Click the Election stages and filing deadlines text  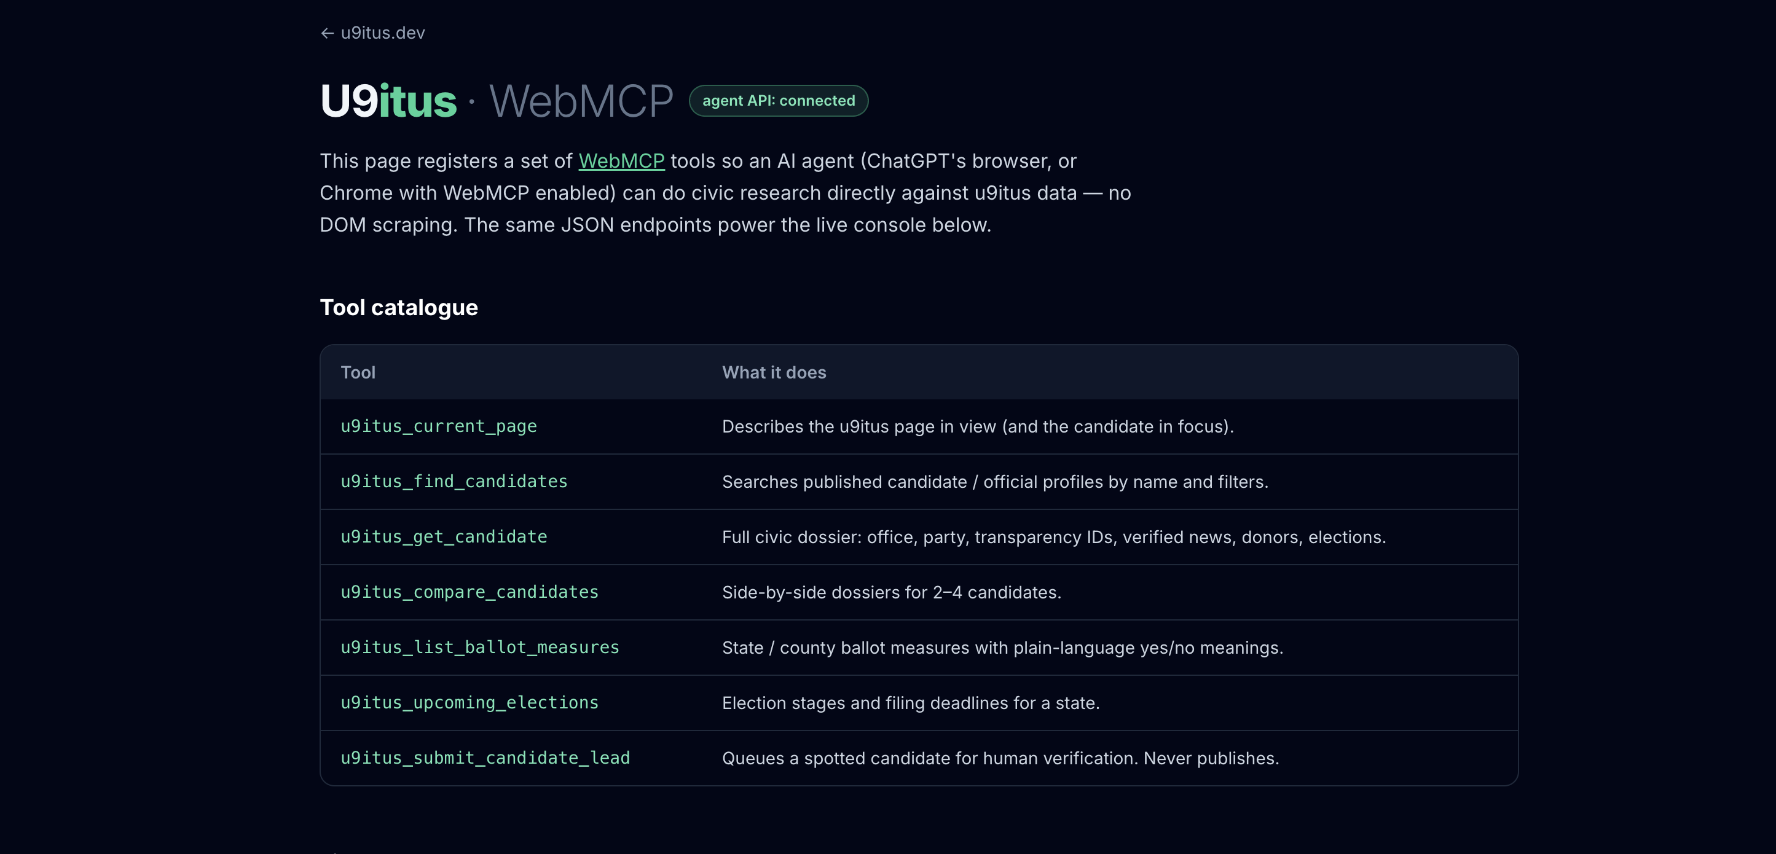coord(911,702)
